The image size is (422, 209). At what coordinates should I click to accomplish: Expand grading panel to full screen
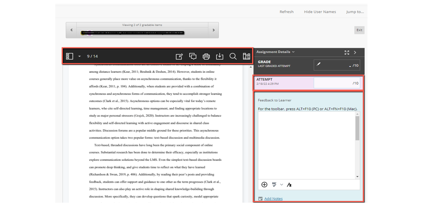click(x=347, y=53)
